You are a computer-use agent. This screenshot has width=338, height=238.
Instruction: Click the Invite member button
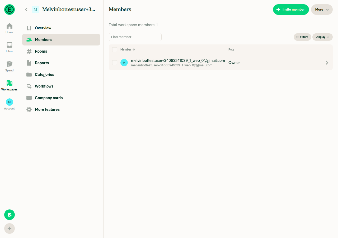click(x=291, y=10)
